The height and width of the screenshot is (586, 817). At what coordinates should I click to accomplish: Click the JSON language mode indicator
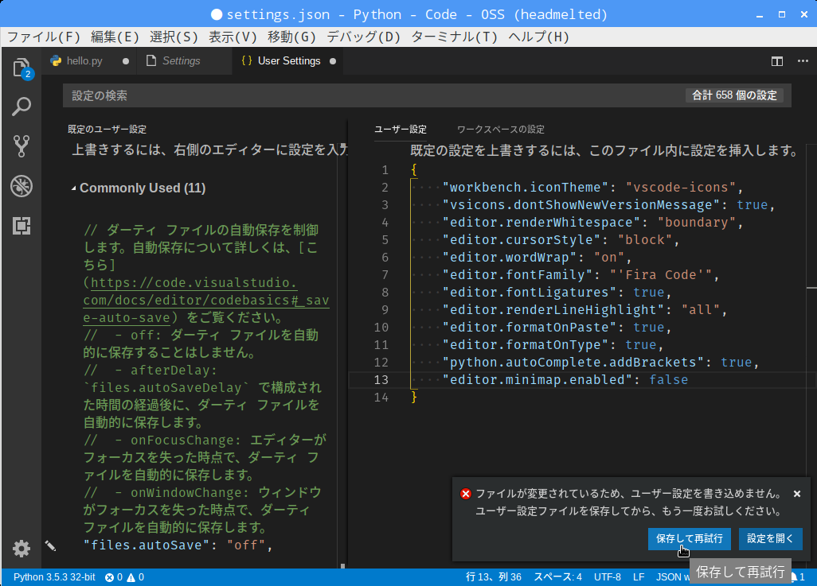coord(672,577)
